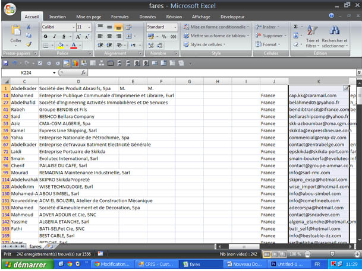Open the Mise en page tab
362x271 pixels.
coord(89,17)
